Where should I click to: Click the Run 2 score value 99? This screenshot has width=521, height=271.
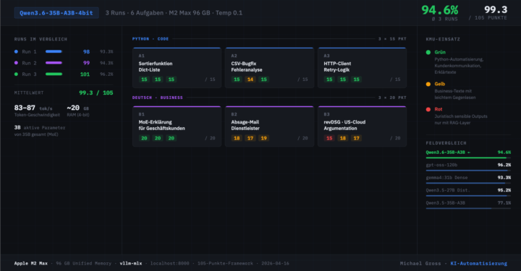click(x=86, y=63)
